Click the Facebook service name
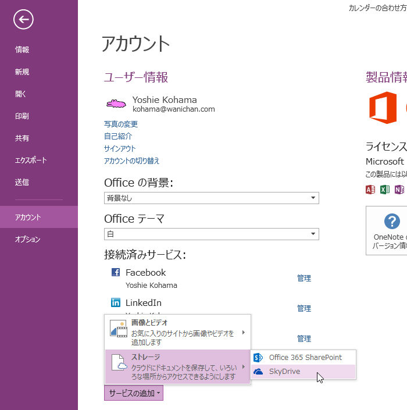 pyautogui.click(x=145, y=273)
